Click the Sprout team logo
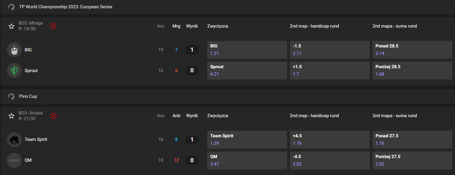Viewport: 455px width, 175px height. coord(14,71)
